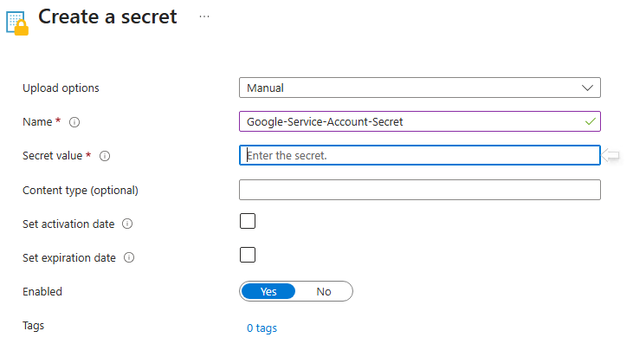This screenshot has height=357, width=633.
Task: Click the Set activation date info icon
Action: tap(127, 224)
